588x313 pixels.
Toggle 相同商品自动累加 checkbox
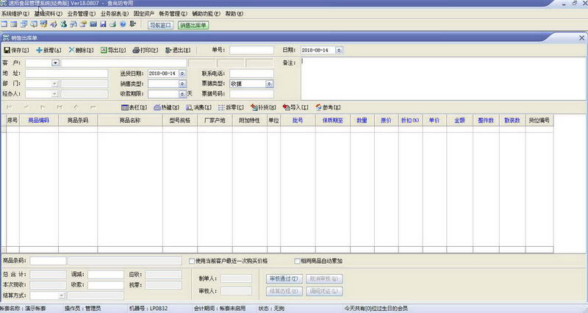(297, 261)
